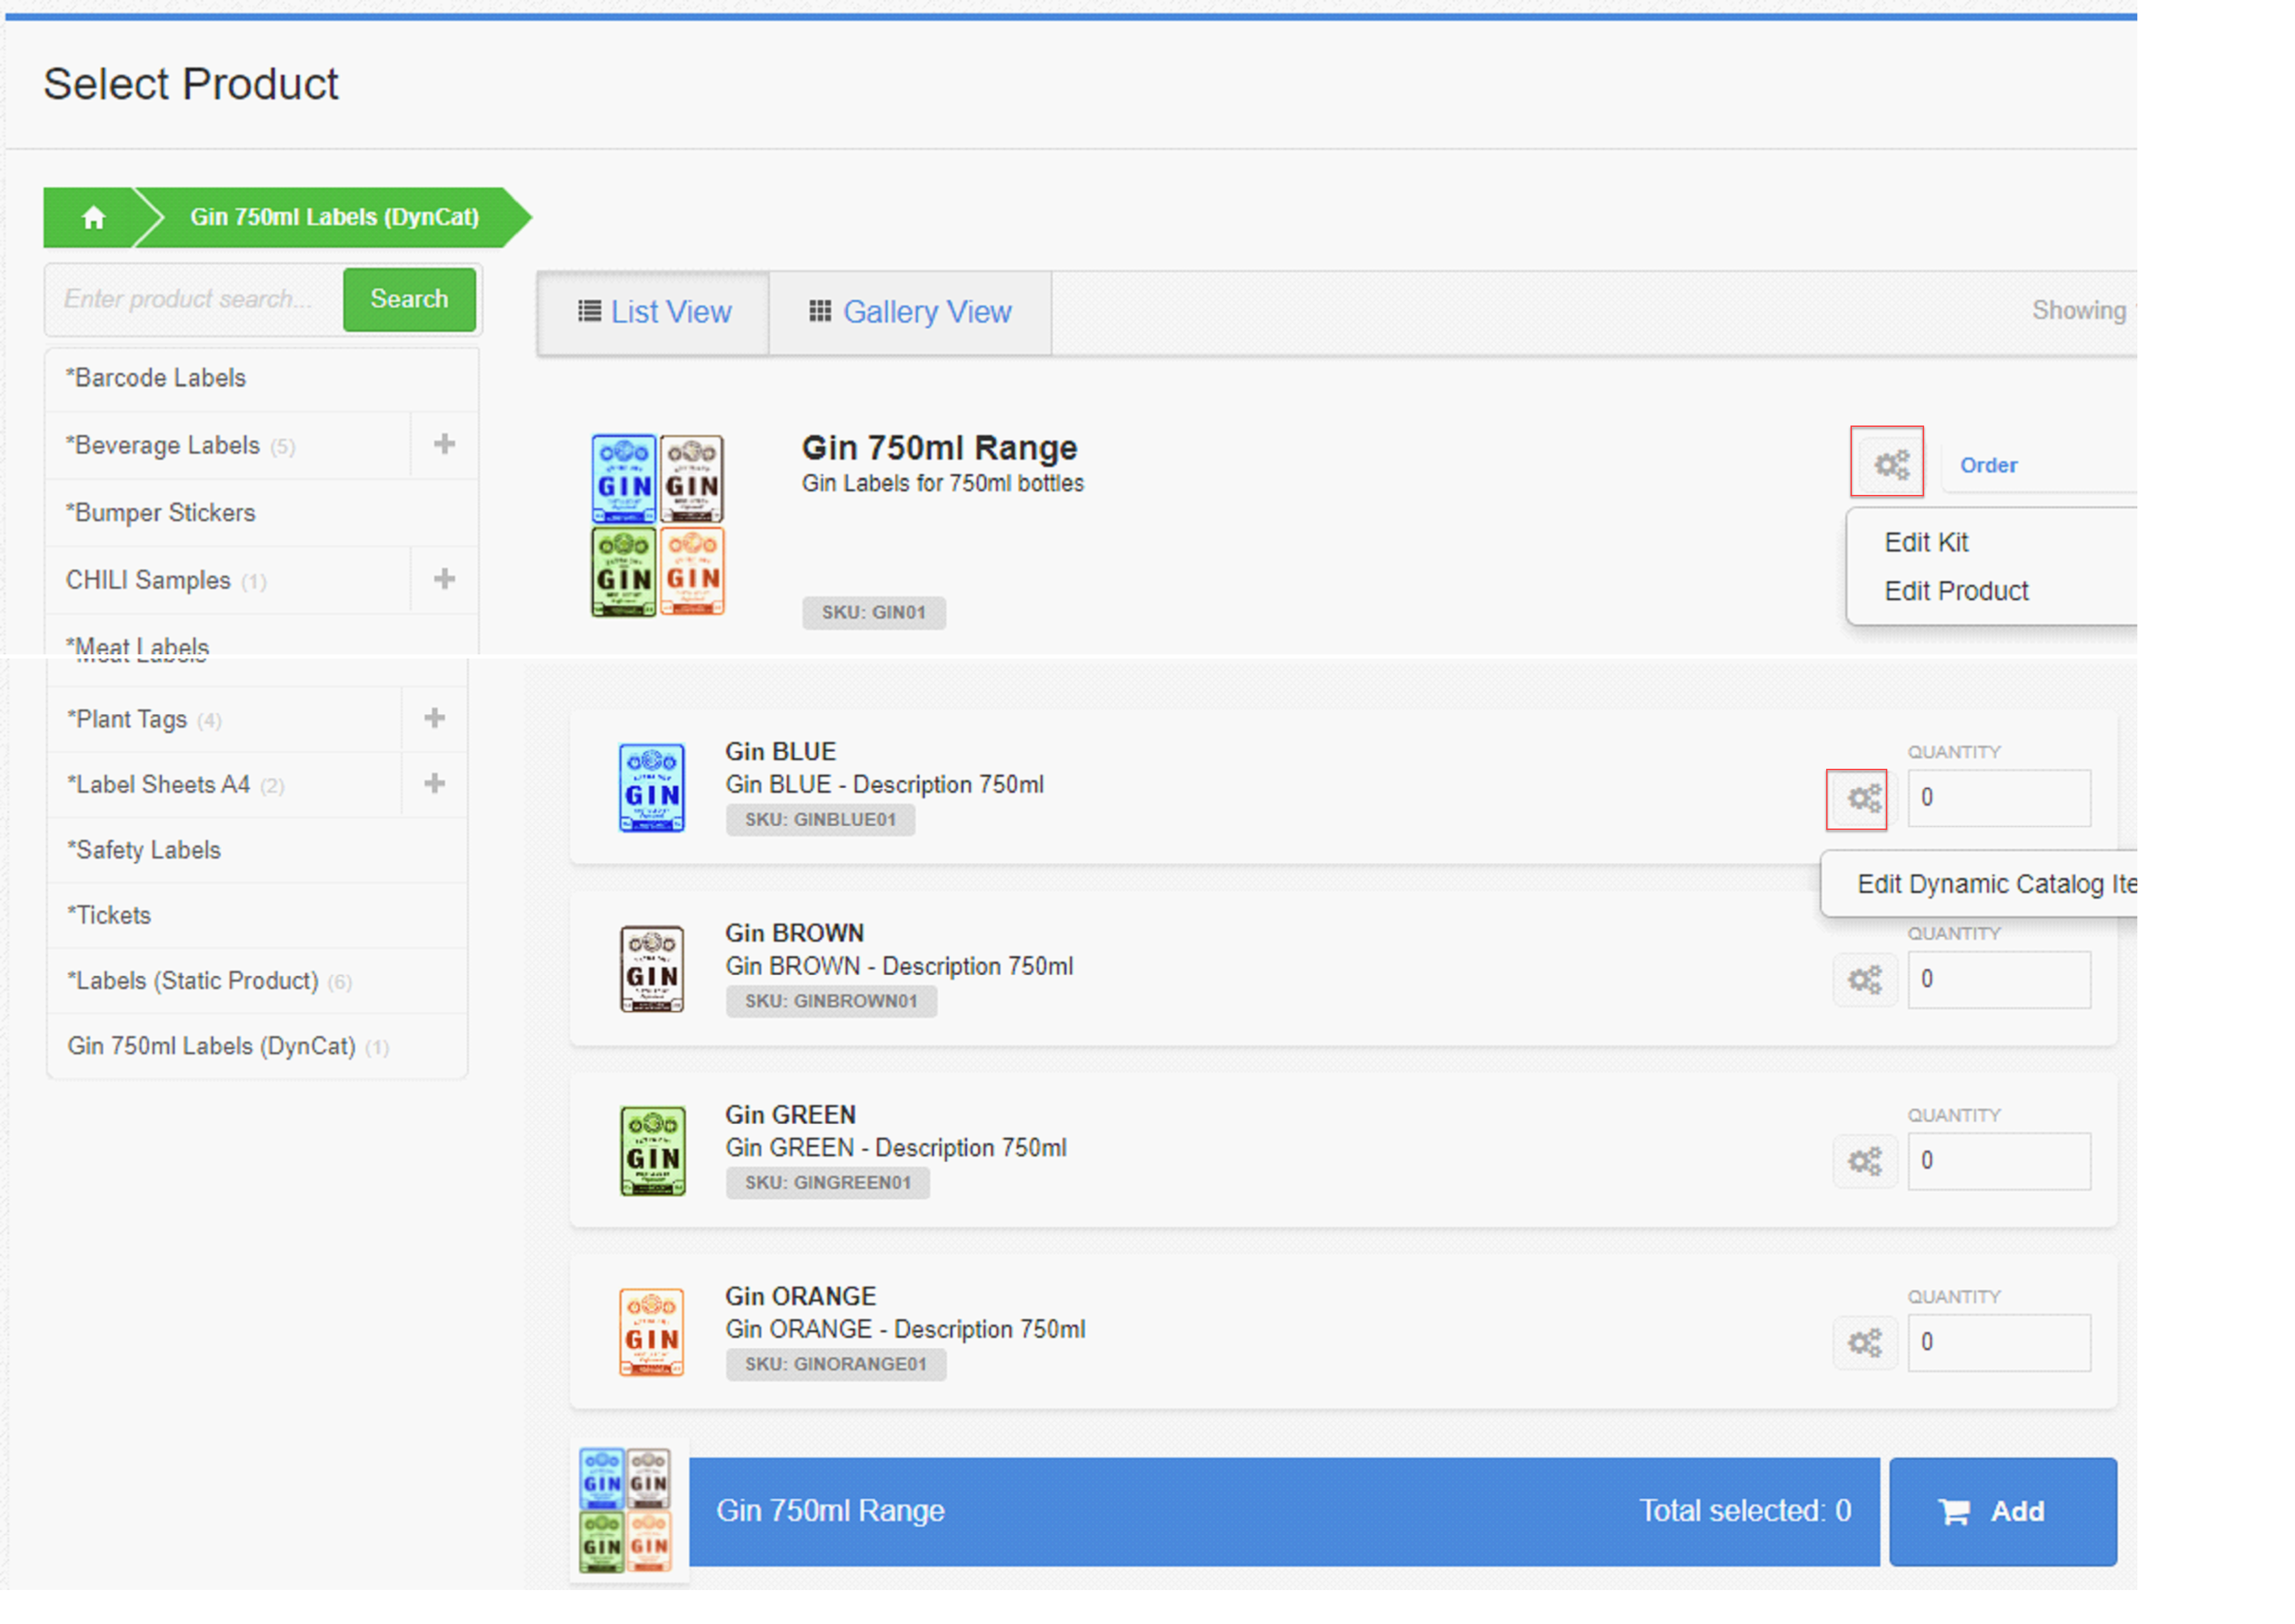
Task: Click the Gin BLUE label thumbnail
Action: pyautogui.click(x=652, y=788)
